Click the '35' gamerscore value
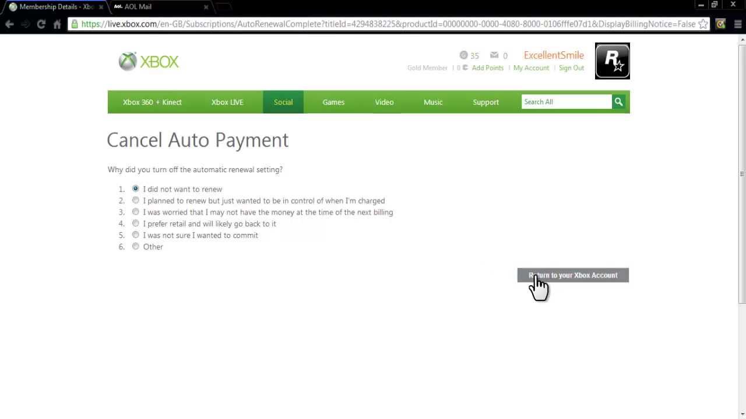This screenshot has width=746, height=419. click(474, 56)
